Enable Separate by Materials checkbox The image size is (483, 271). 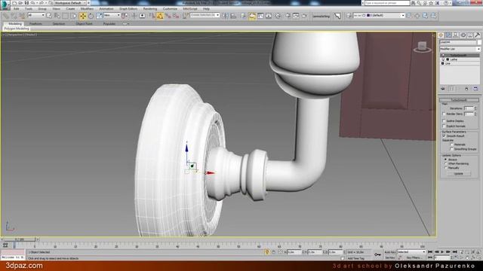pyautogui.click(x=452, y=145)
